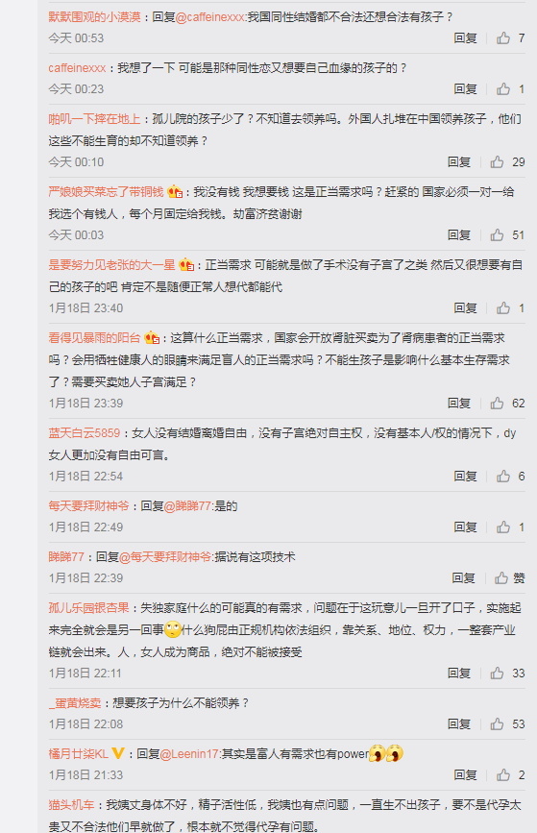The image size is (537, 833).
Task: Thumbs-up the comment with 51 likes
Action: click(x=497, y=234)
